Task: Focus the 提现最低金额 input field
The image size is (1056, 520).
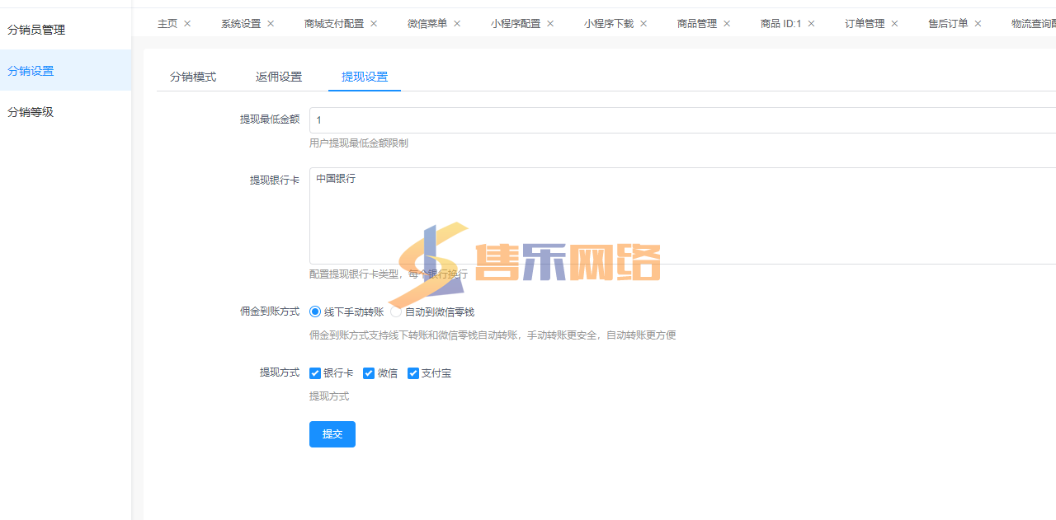Action: [682, 120]
